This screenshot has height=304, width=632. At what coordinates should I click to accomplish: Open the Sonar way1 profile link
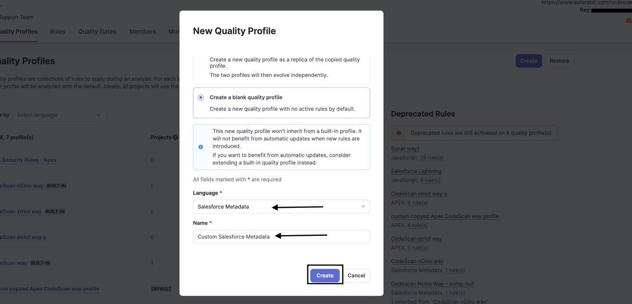click(x=405, y=149)
